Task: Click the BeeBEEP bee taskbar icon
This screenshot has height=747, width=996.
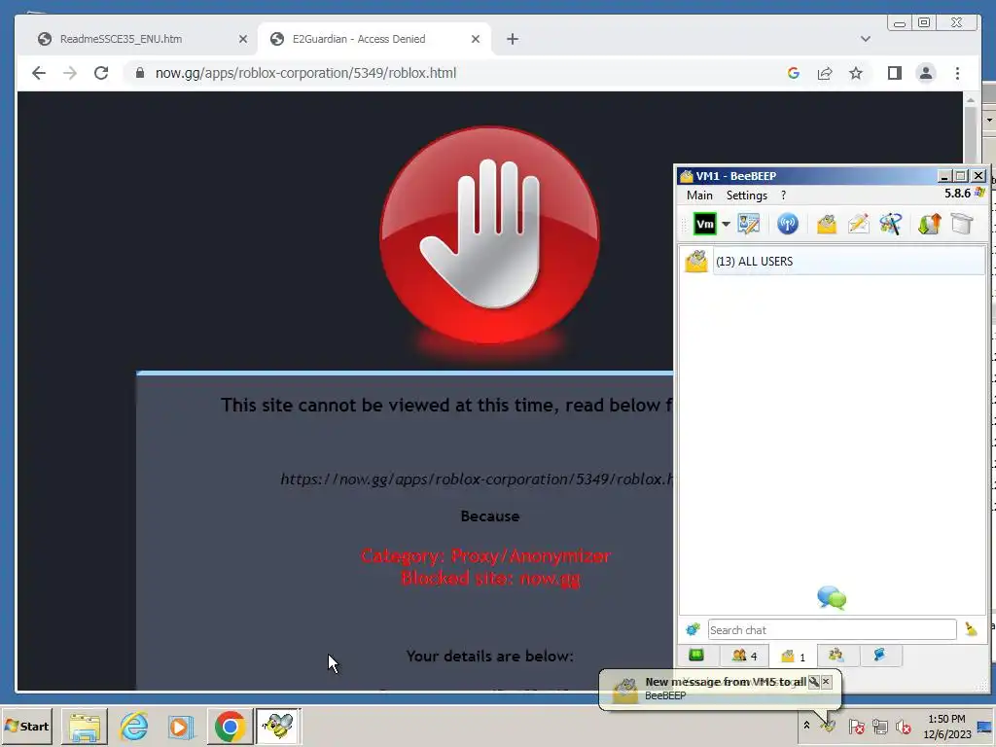Action: point(277,726)
